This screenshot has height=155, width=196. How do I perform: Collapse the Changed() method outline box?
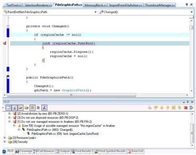pyautogui.click(x=8, y=27)
